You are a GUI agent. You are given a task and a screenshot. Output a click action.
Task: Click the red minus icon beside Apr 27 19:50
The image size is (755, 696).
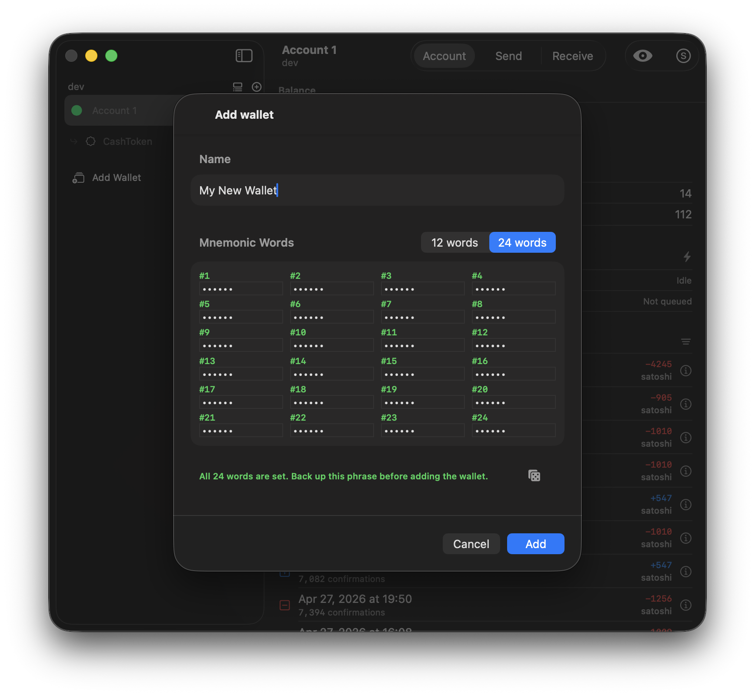point(285,605)
